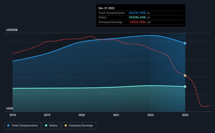Select the 2020 x-axis label
The width and height of the screenshot is (215, 133).
[x=82, y=115]
